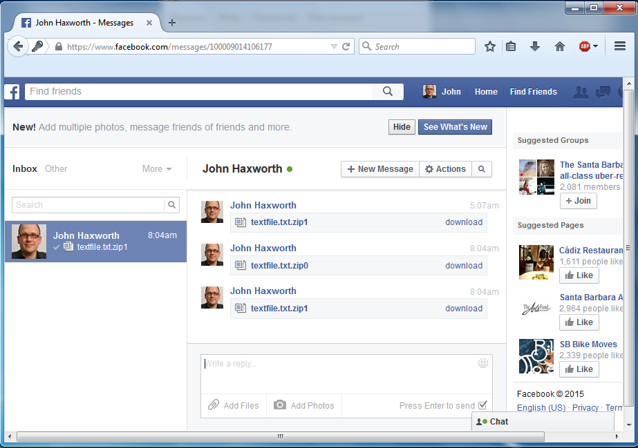This screenshot has width=638, height=448.
Task: Click the inbox search magnifier icon
Action: click(x=171, y=205)
